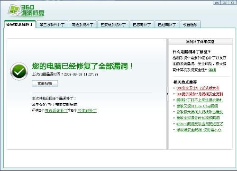Open the 设置选项 tab
The width and height of the screenshot is (237, 171).
coord(190,25)
